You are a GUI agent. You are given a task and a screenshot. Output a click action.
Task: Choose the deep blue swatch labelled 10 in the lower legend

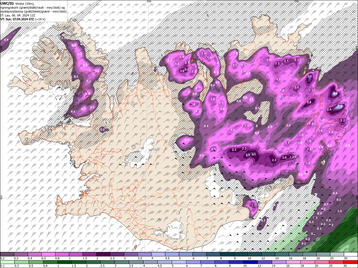pyautogui.click(x=250, y=262)
